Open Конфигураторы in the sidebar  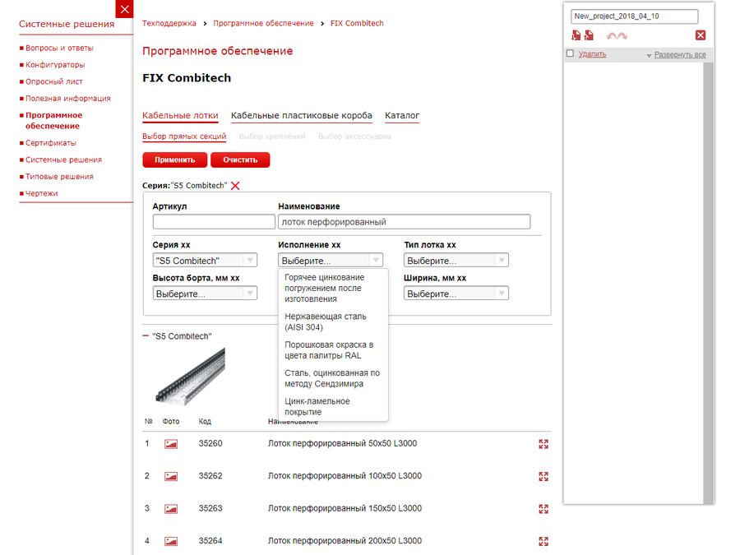coord(55,64)
